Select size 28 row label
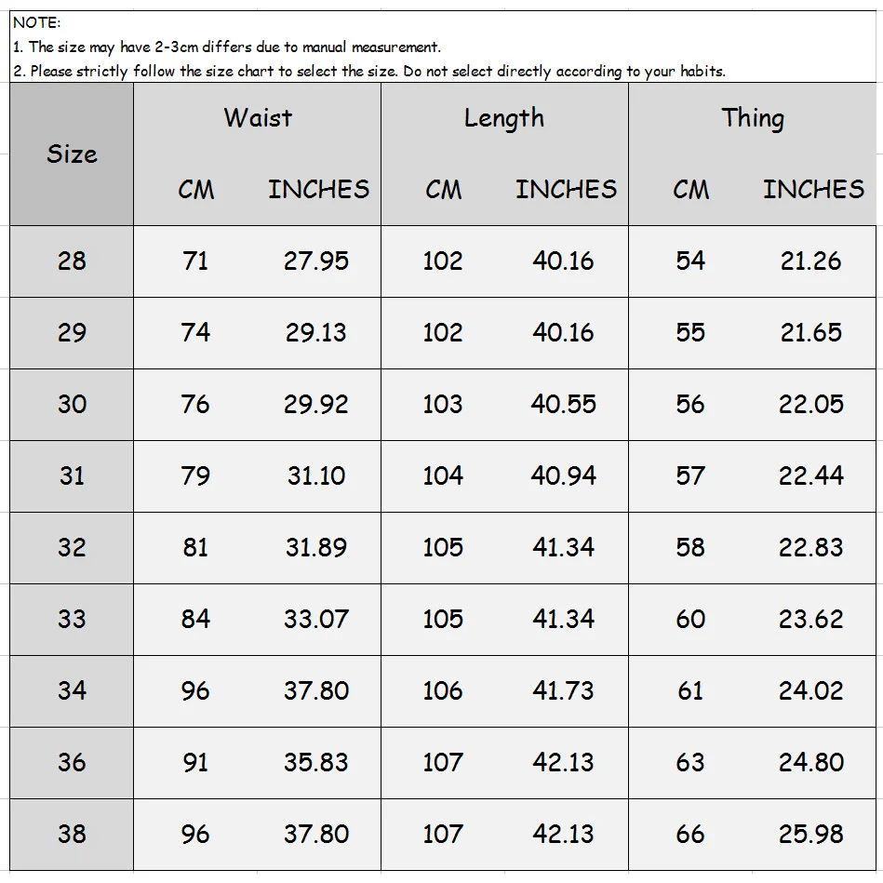 72,261
